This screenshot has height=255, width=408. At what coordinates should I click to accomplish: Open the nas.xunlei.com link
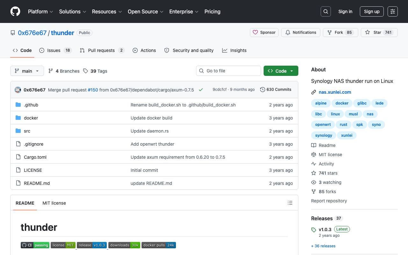tap(335, 92)
